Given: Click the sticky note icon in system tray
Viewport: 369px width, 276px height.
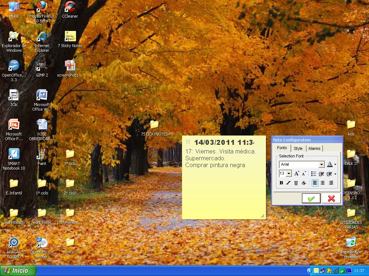Looking at the screenshot, I should click(316, 271).
